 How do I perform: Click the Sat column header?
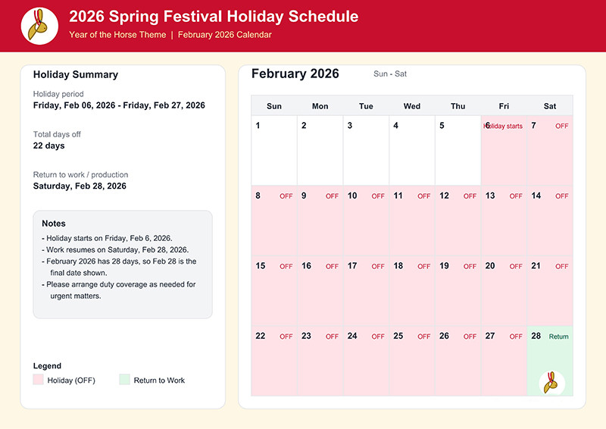point(550,106)
